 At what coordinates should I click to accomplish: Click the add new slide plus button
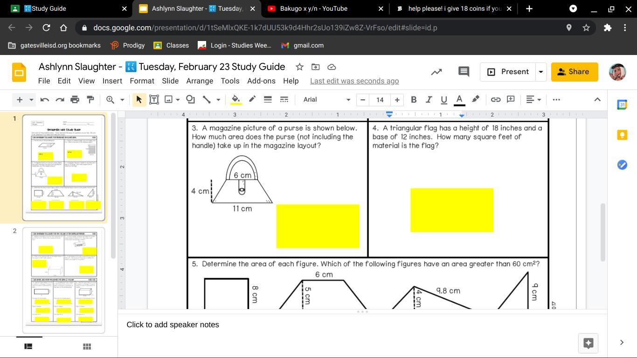(x=20, y=99)
